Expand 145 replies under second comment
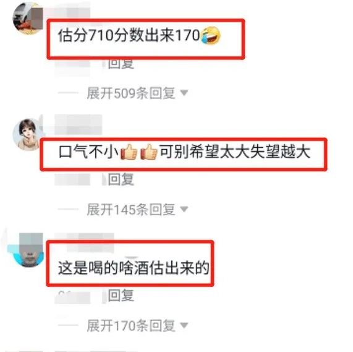 [131, 210]
